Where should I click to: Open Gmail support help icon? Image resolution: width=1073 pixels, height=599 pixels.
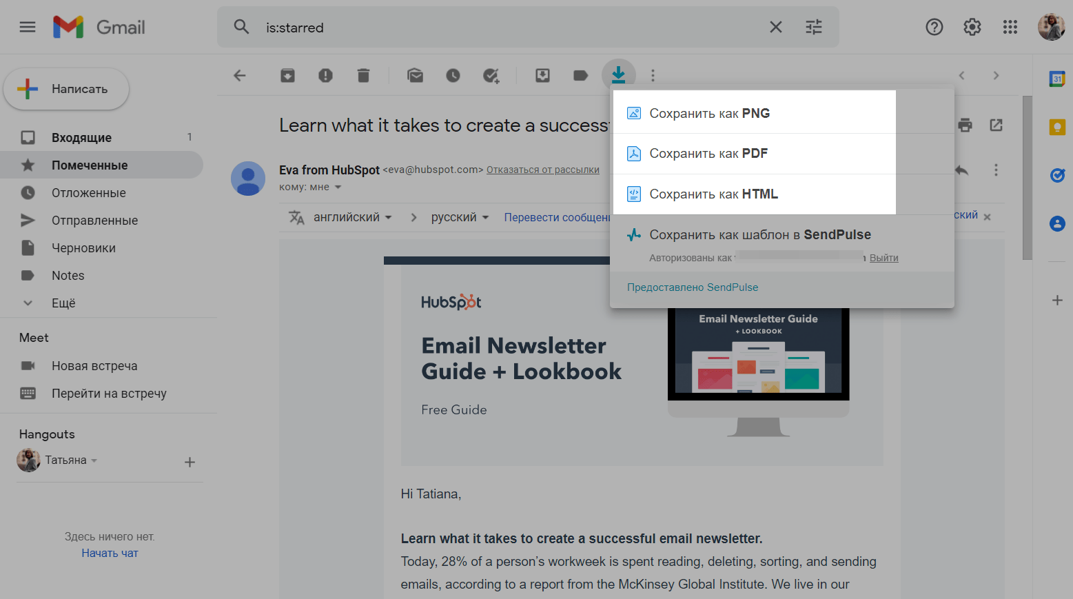point(934,27)
